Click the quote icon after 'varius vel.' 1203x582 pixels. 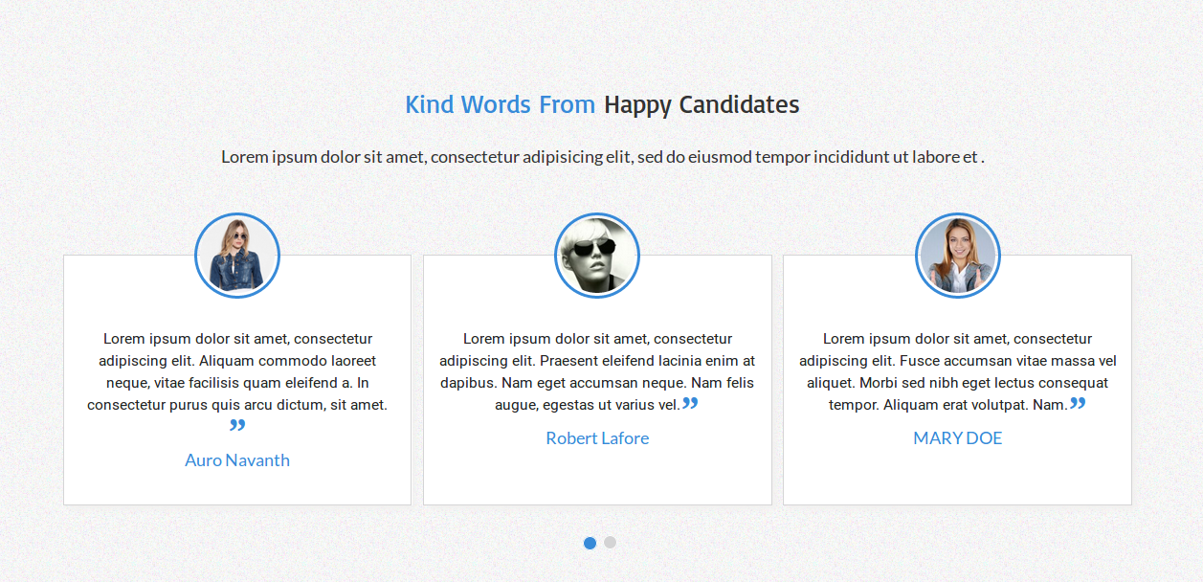click(x=690, y=404)
